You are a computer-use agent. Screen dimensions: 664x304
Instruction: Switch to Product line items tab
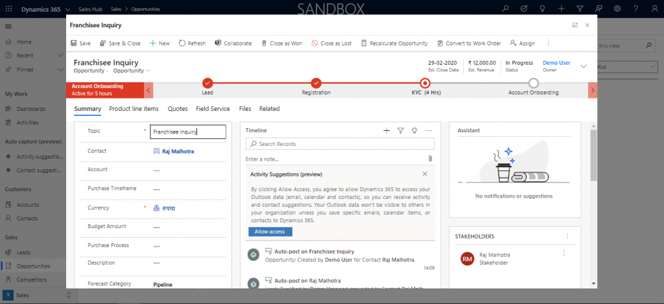pyautogui.click(x=134, y=109)
